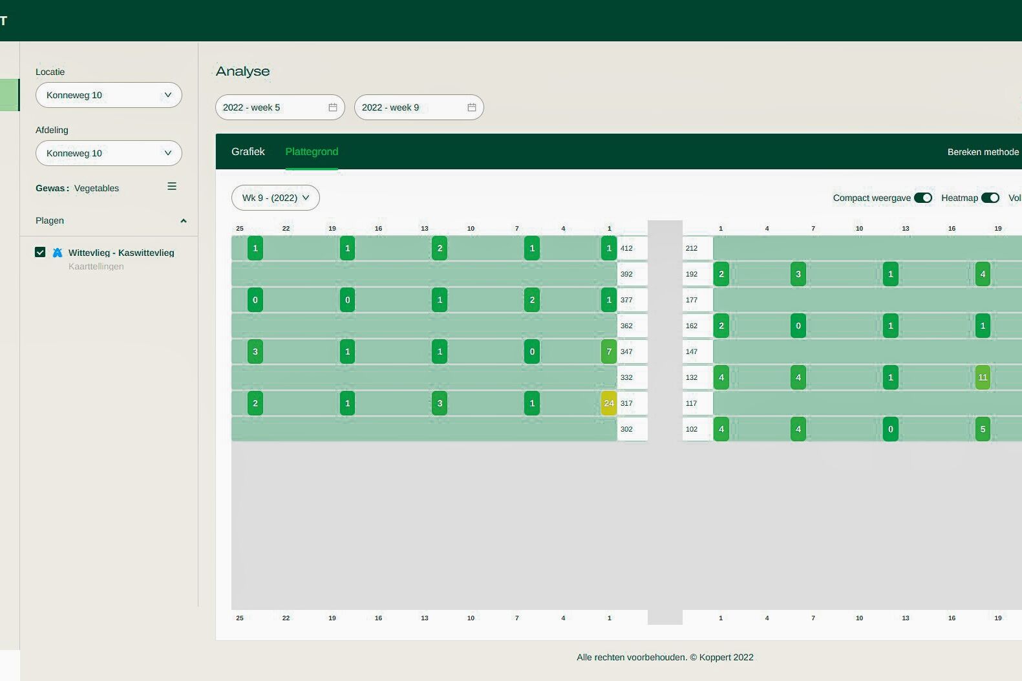Select the yellow 24 count marker
Image resolution: width=1022 pixels, height=681 pixels.
click(x=608, y=403)
